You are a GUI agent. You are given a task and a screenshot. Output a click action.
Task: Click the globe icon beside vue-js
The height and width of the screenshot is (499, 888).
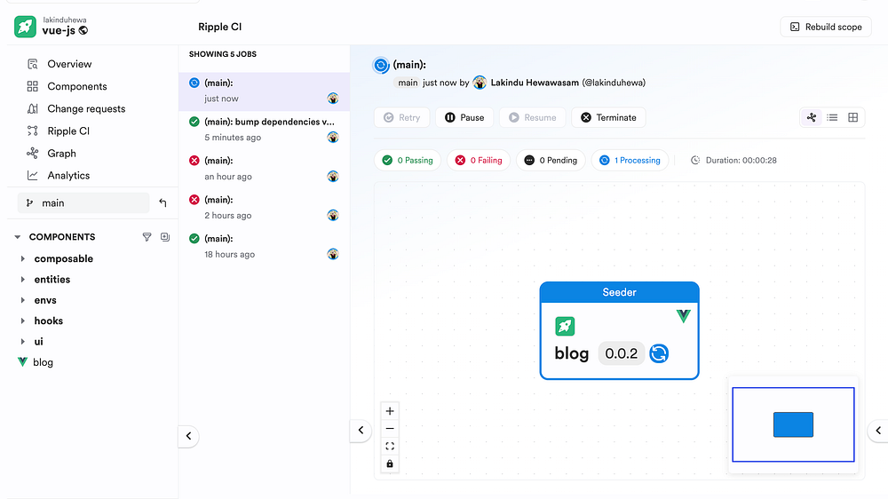coord(83,30)
